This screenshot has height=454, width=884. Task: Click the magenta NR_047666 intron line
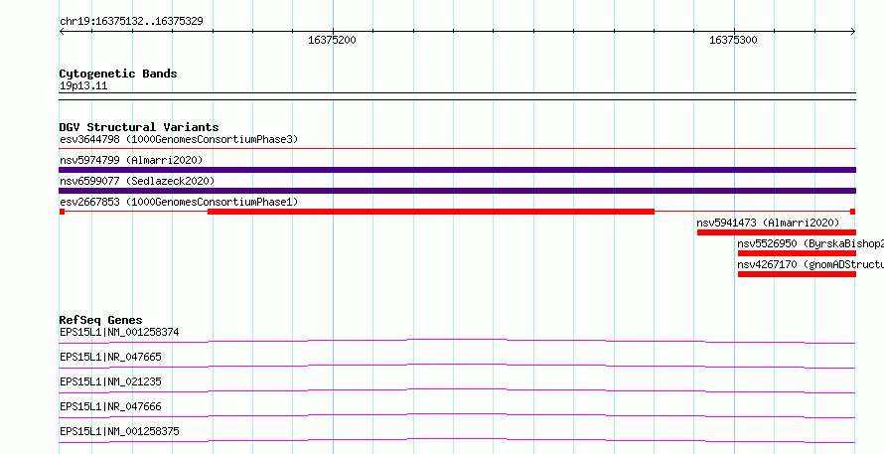point(457,415)
